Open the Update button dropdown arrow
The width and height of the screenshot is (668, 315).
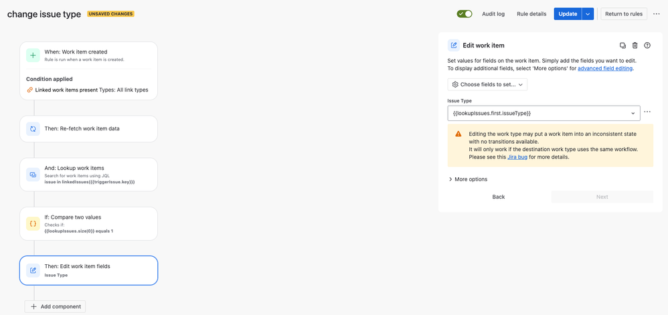pyautogui.click(x=588, y=14)
